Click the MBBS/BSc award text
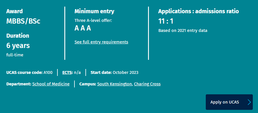This screenshot has width=258, height=113. (x=23, y=21)
